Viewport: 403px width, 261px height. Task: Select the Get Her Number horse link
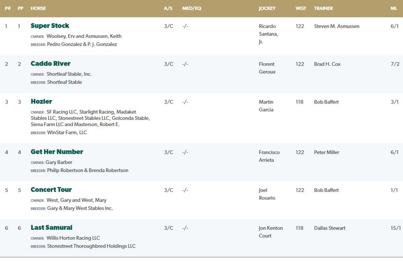[57, 152]
